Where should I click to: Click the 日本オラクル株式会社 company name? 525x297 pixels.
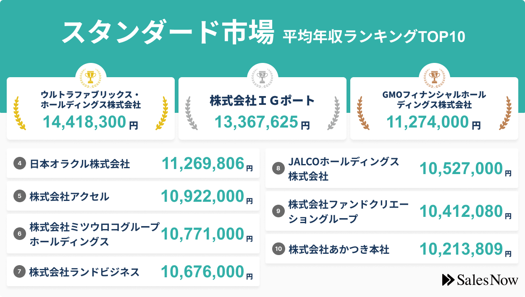(x=80, y=164)
